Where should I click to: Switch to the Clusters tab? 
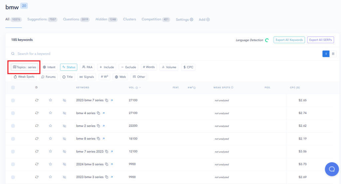[130, 19]
